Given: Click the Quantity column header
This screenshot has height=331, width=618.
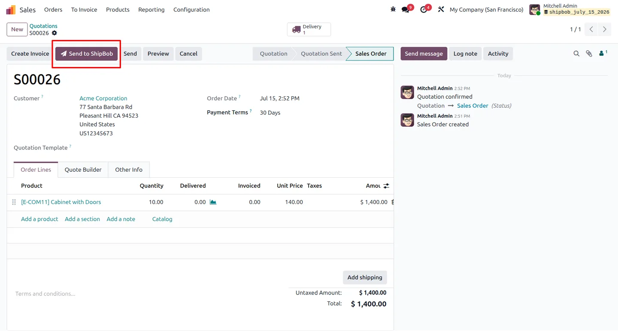Looking at the screenshot, I should click(151, 186).
